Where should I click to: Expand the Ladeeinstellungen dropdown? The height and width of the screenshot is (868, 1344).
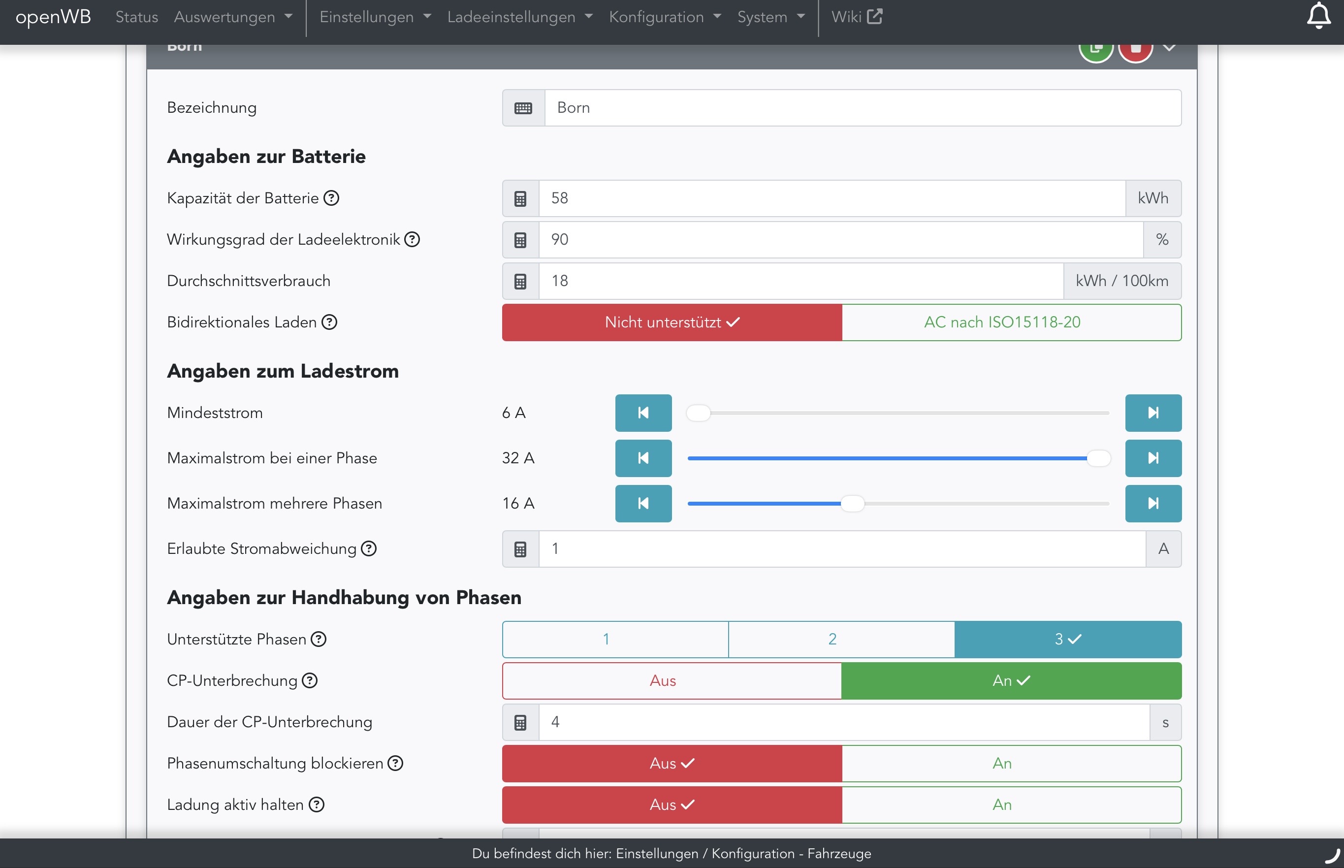click(x=519, y=17)
